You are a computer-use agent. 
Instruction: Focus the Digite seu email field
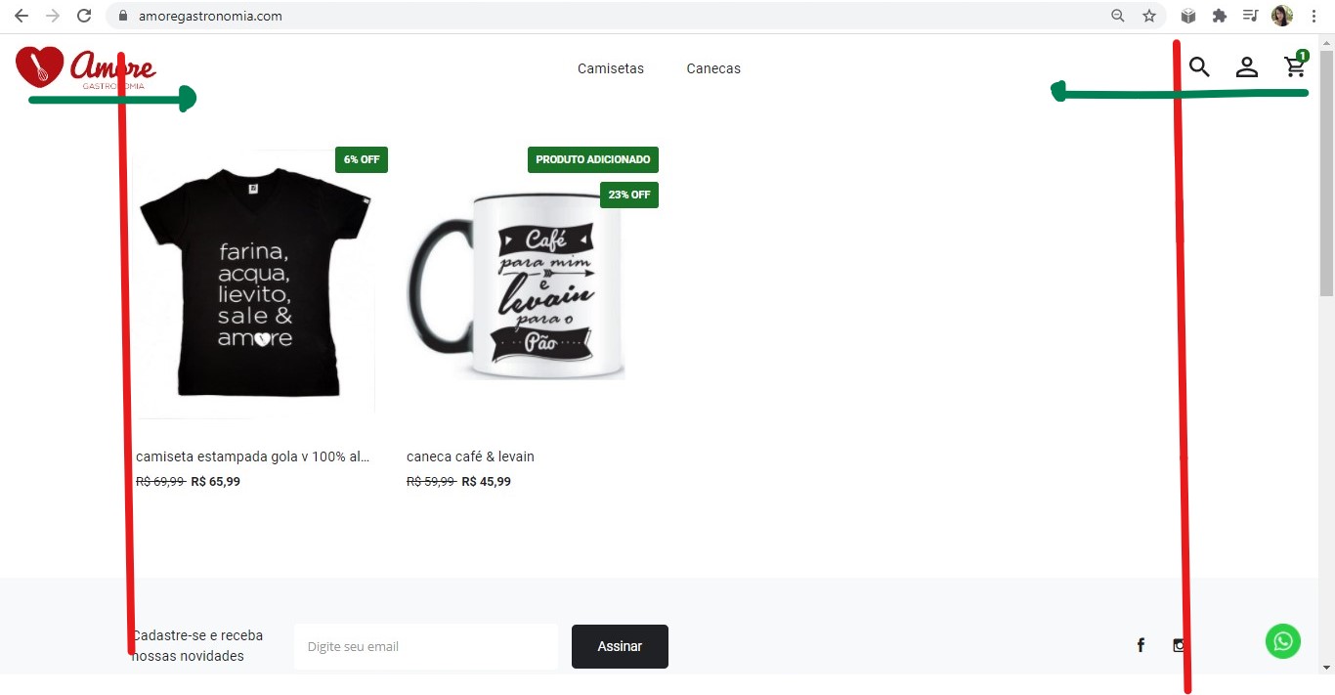pyautogui.click(x=426, y=646)
